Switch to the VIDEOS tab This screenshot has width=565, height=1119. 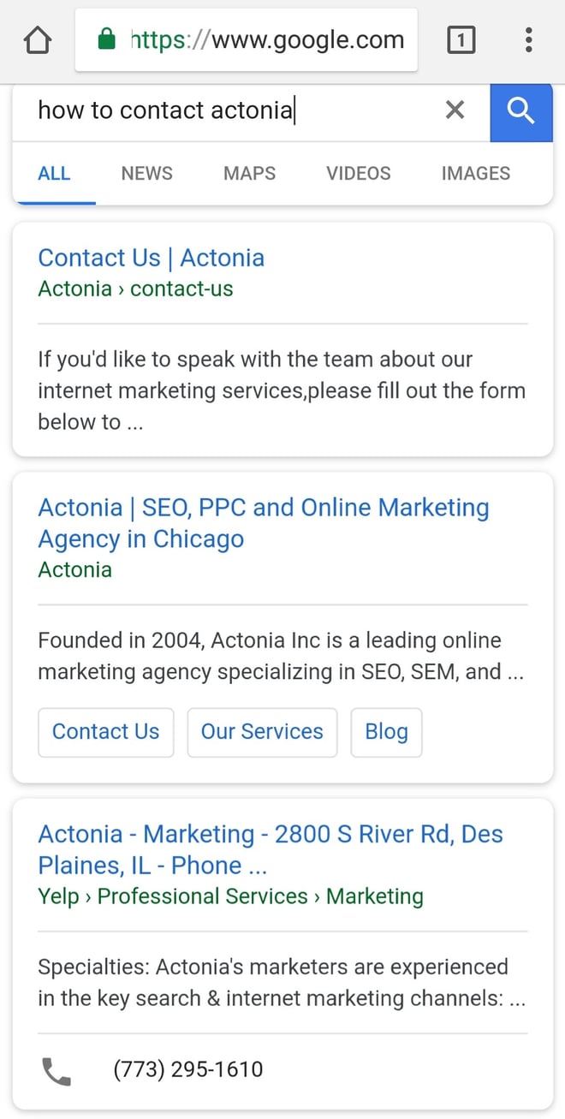[358, 173]
